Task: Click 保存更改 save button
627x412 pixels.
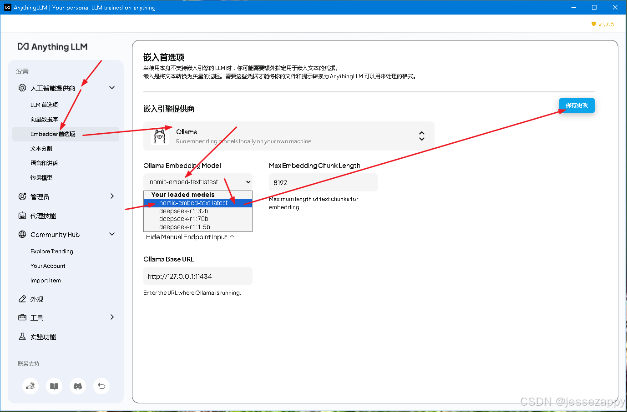Action: tap(577, 106)
